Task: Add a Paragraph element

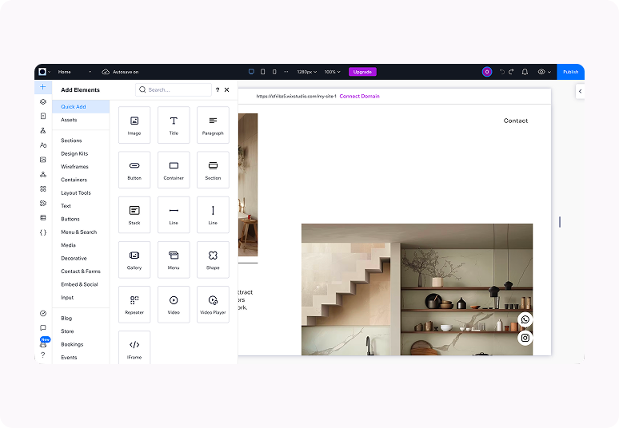Action: point(213,125)
